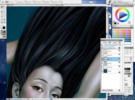Toggle visibility of Layer 14
The image size is (135, 100).
102,67
